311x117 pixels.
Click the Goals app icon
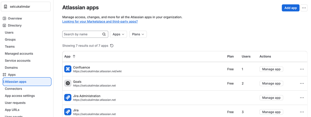point(68,83)
